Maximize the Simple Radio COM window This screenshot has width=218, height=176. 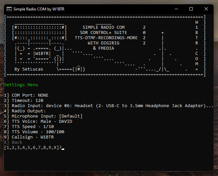(191, 9)
